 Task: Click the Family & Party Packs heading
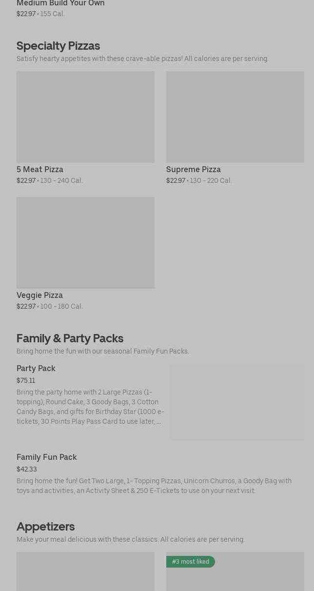click(70, 338)
